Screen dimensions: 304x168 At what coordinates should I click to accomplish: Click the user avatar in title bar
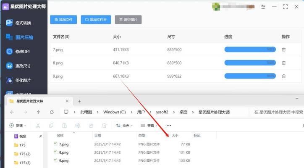pos(216,7)
